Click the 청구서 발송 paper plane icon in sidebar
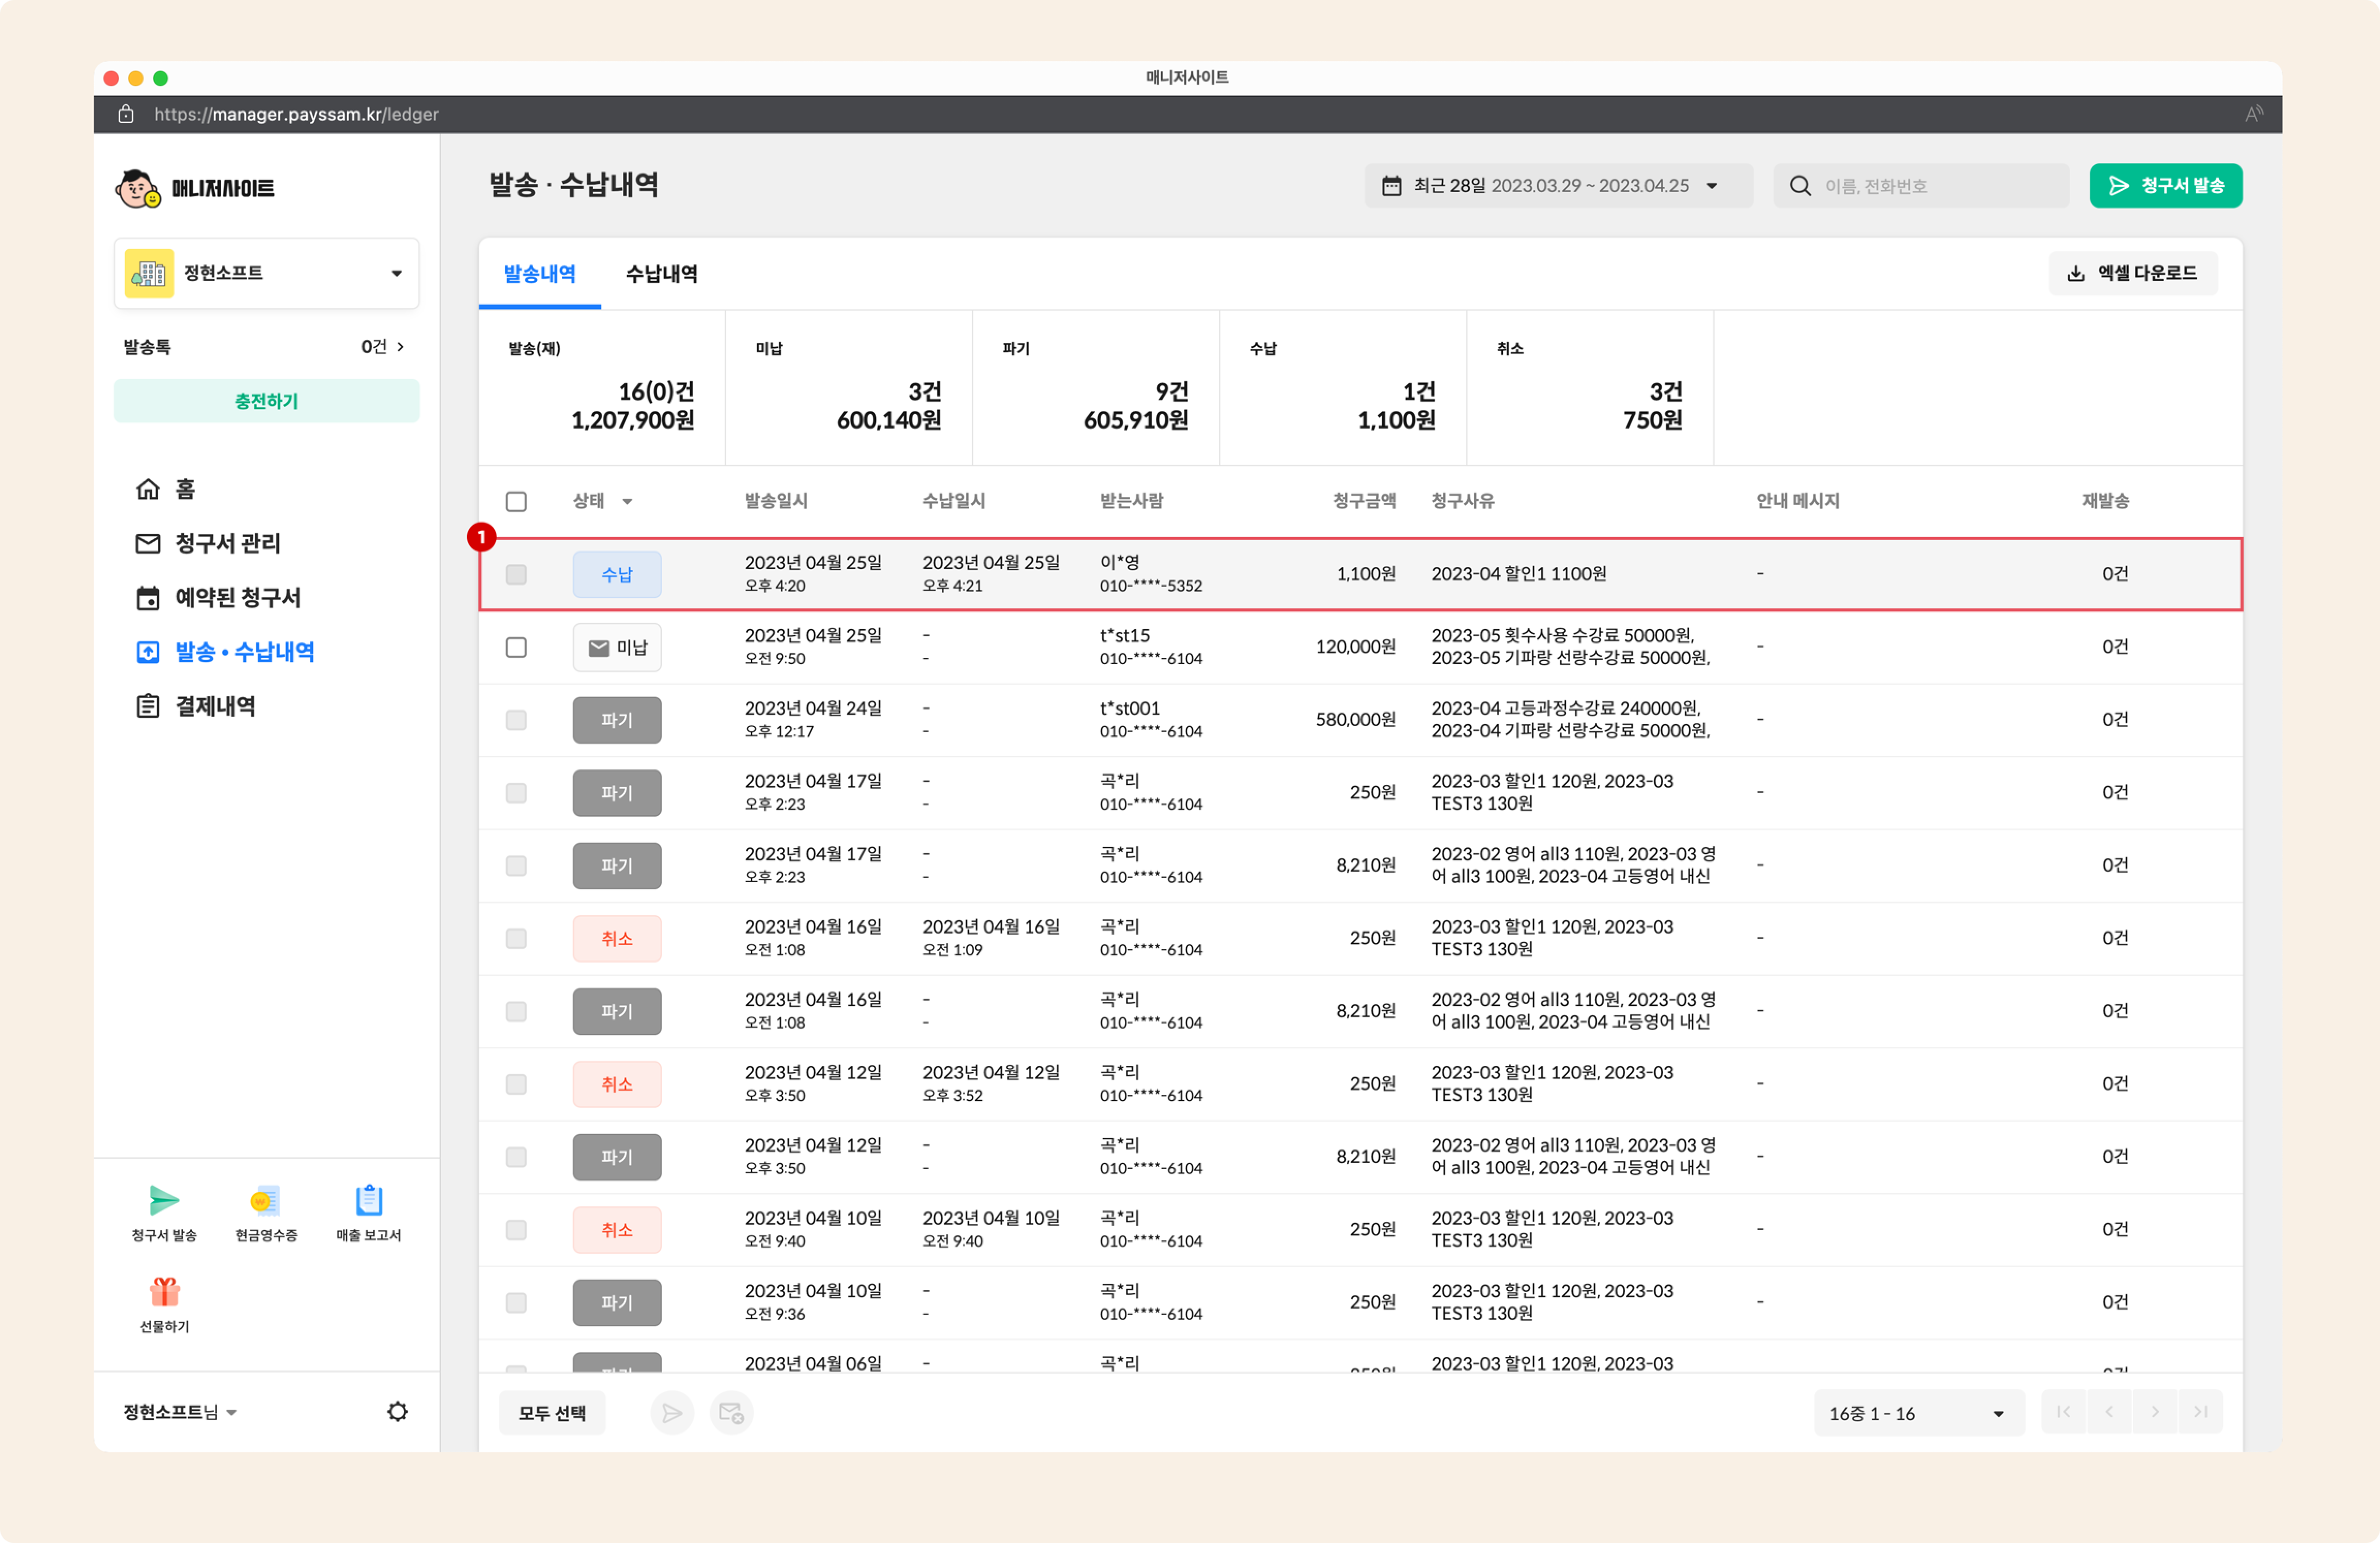 pyautogui.click(x=164, y=1200)
